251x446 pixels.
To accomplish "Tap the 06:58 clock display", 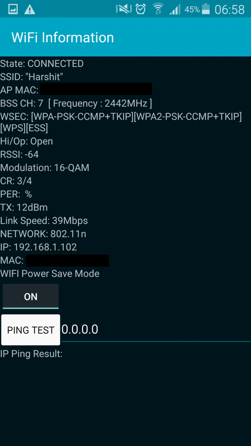I will click(x=230, y=9).
